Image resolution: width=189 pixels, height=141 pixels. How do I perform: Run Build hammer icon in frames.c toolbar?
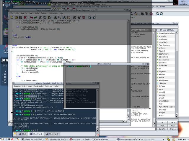pos(79,17)
